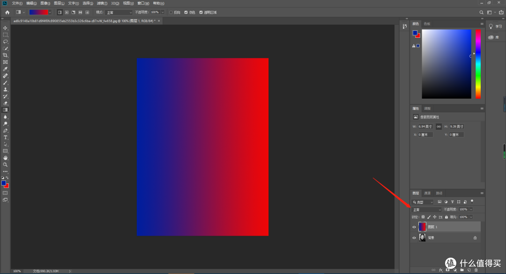Image resolution: width=506 pixels, height=274 pixels.
Task: Change the screen mode icon
Action: coord(5,200)
